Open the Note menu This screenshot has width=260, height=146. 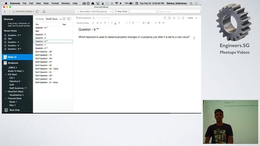46,3
